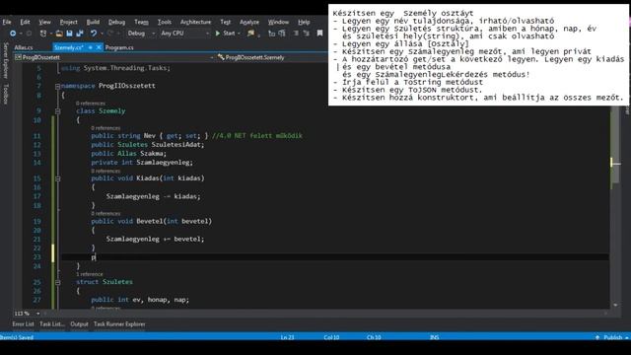The width and height of the screenshot is (631, 355).
Task: Open the Edit menu
Action: (25, 22)
